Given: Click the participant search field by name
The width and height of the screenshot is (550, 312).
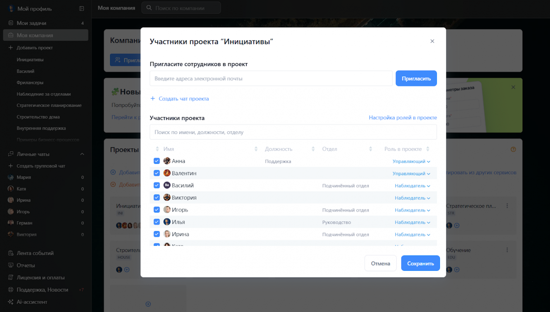Looking at the screenshot, I should coord(293,132).
